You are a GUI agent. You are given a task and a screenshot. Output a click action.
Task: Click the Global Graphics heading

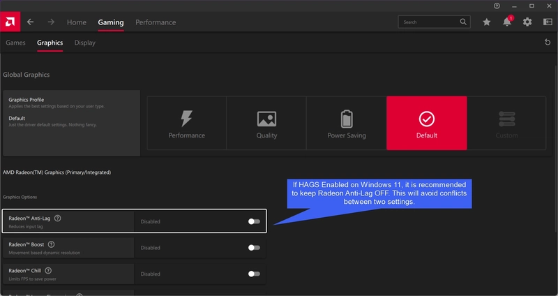[x=27, y=75]
